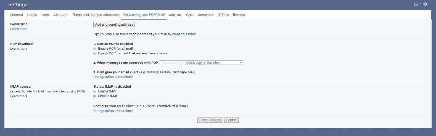Expand the De input language dropdown
This screenshot has height=136, width=436.
(417, 4)
